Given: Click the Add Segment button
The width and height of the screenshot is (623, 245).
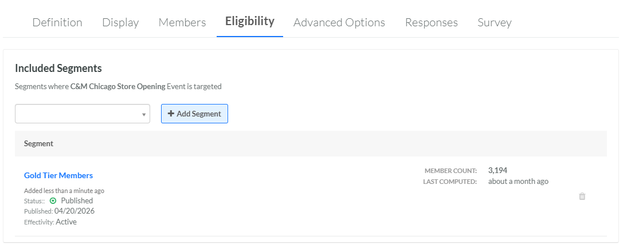Looking at the screenshot, I should (x=194, y=114).
